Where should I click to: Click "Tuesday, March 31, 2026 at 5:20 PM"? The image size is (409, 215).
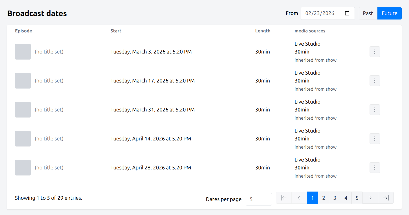(x=153, y=110)
